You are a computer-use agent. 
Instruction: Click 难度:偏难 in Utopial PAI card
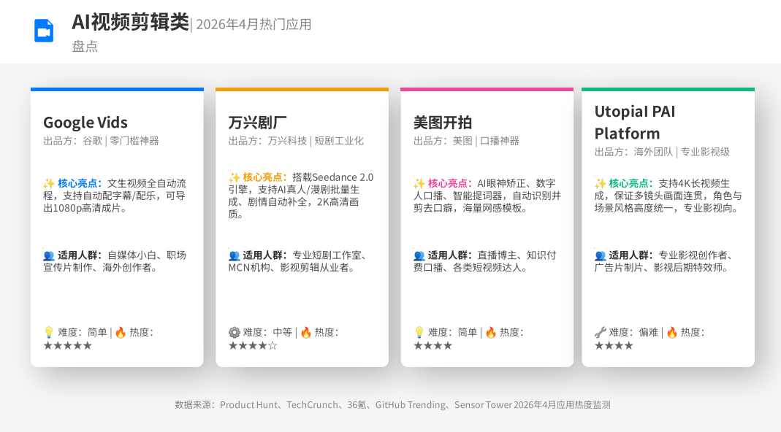pyautogui.click(x=633, y=332)
